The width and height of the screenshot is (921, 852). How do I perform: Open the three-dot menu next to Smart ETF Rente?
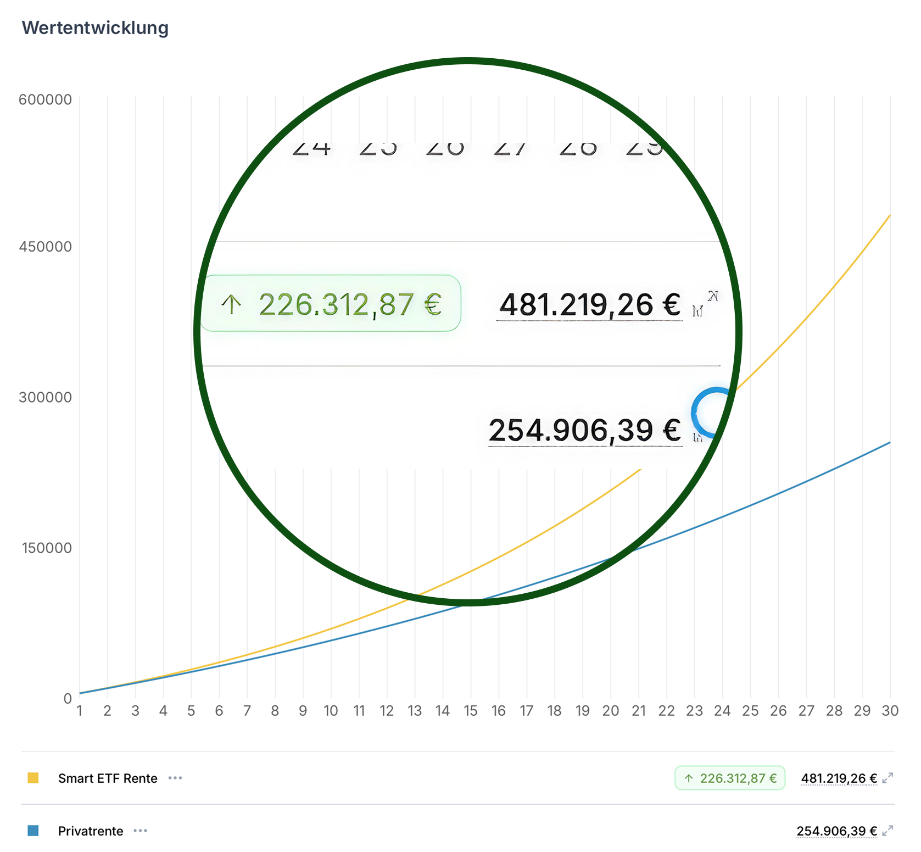[175, 778]
